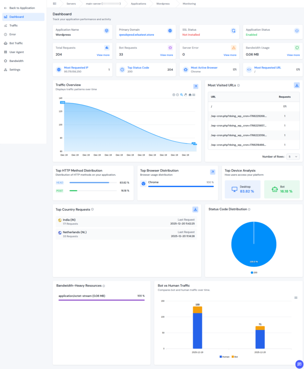Zoom in on the Traffic Overview chart
Screen dimensions: 304x369
[x=174, y=95]
